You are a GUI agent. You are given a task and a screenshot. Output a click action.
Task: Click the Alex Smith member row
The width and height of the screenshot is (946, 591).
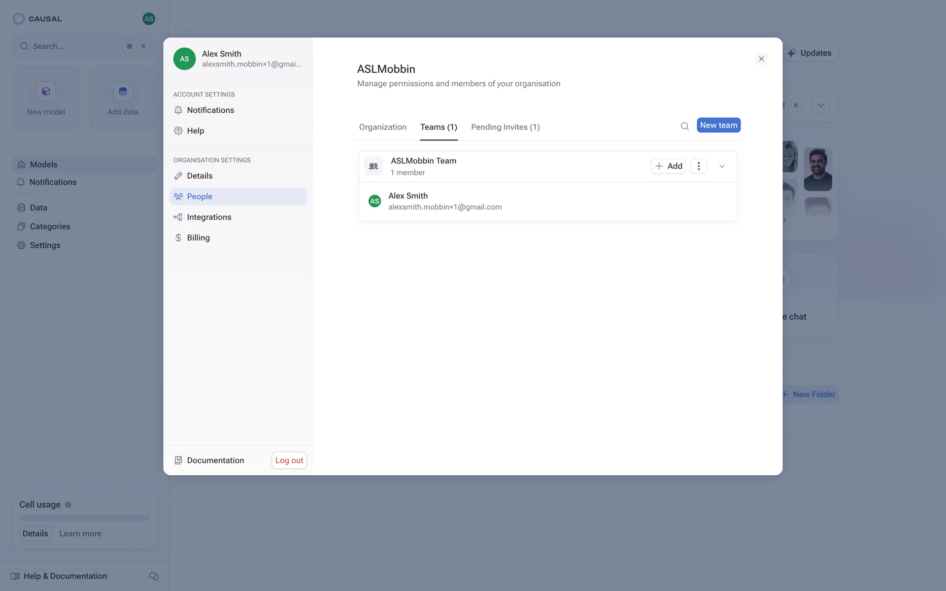click(x=444, y=201)
